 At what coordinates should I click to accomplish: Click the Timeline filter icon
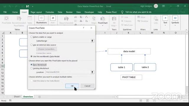point(143,21)
